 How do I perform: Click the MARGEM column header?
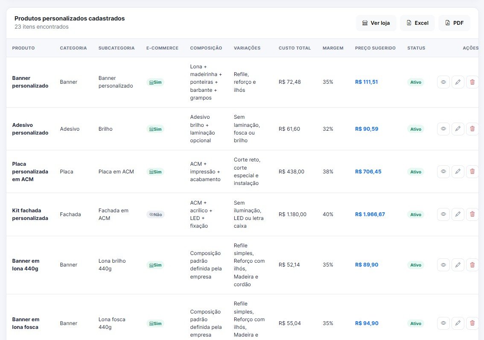pos(333,48)
